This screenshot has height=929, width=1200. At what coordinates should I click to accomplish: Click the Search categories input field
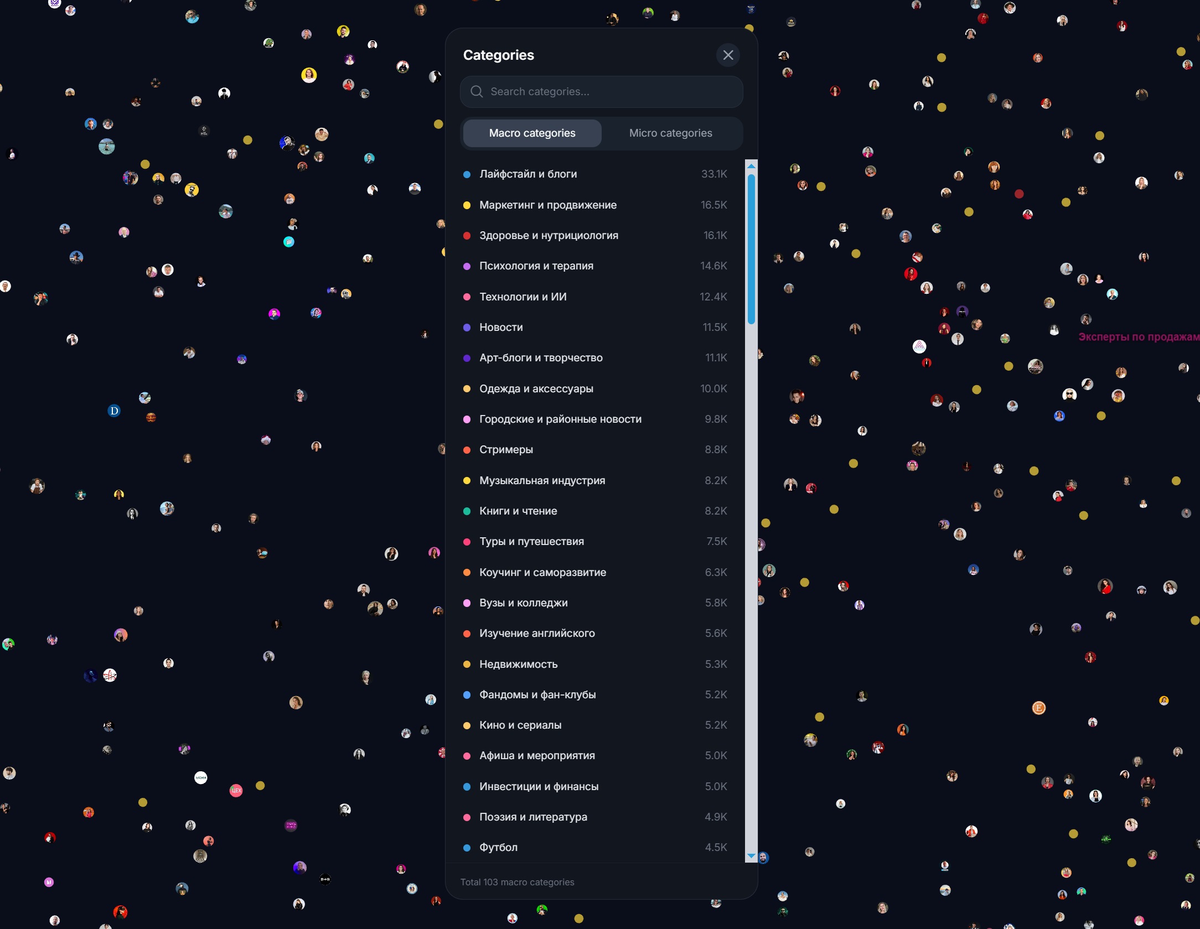coord(601,92)
